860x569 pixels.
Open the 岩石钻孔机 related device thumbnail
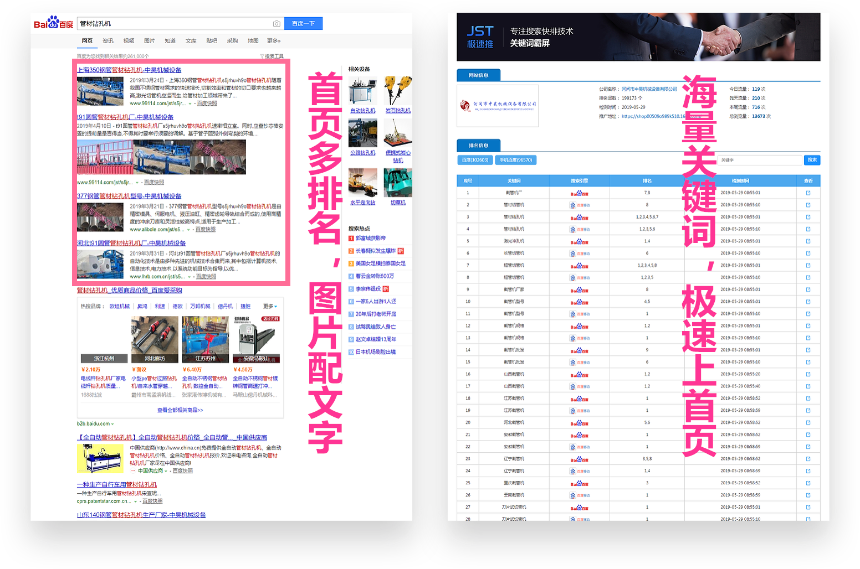[398, 91]
